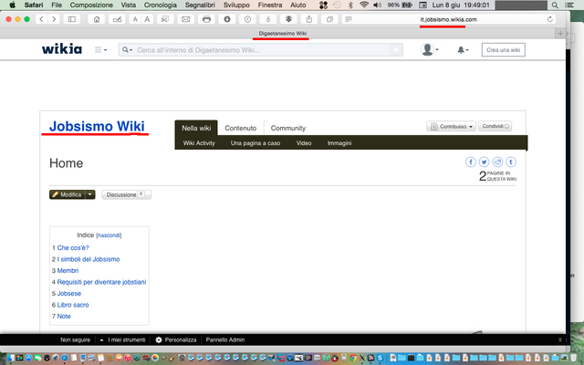Screen dimensions: 584x365
Task: Click the Modifica edit button
Action: point(68,194)
